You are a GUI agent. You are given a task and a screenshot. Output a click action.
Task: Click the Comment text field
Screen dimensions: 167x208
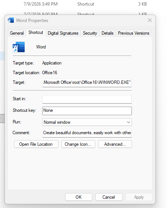(x=87, y=133)
